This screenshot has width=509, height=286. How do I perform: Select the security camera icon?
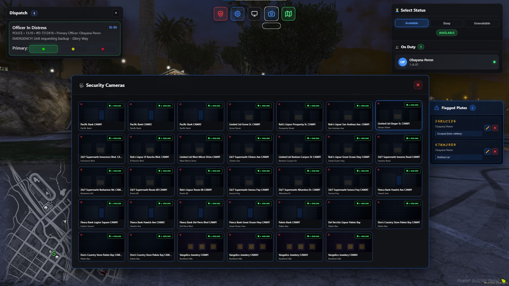[x=271, y=14]
